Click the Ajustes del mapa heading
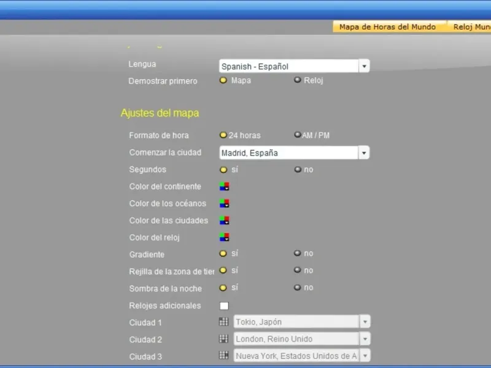Screen dimensions: 491x368 coord(160,113)
